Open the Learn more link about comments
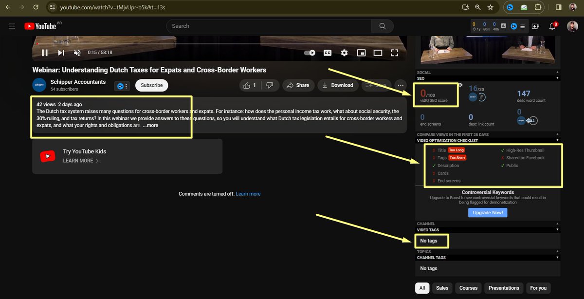This screenshot has width=584, height=299. (248, 193)
